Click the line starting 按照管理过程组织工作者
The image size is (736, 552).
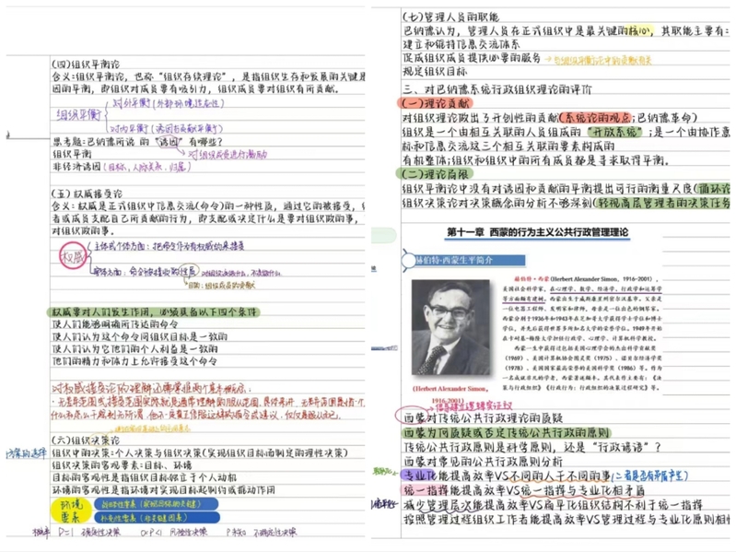[567, 520]
